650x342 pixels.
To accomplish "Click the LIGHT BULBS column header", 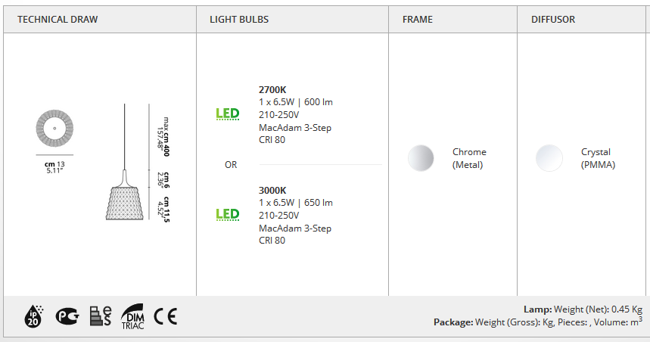I will pos(239,20).
